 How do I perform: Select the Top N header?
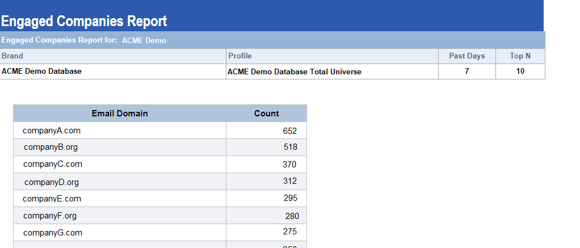point(520,56)
